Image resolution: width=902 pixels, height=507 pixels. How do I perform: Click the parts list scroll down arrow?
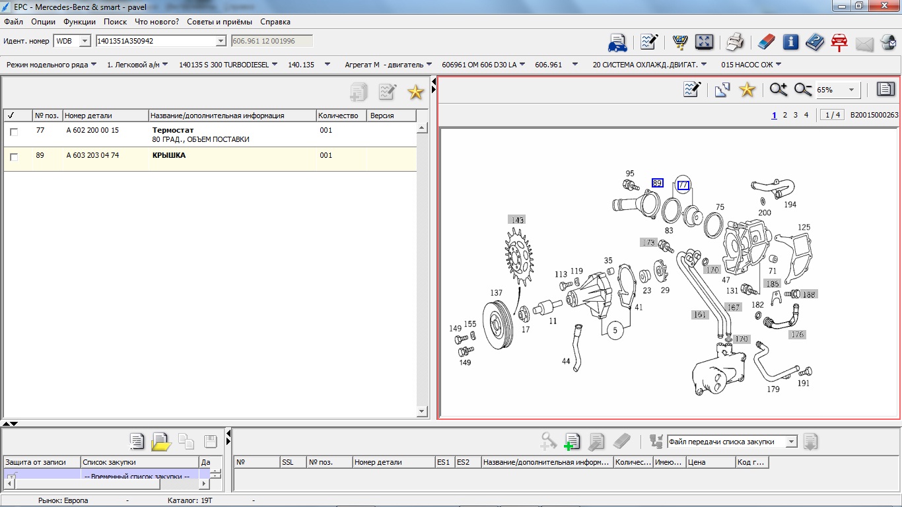pyautogui.click(x=423, y=411)
